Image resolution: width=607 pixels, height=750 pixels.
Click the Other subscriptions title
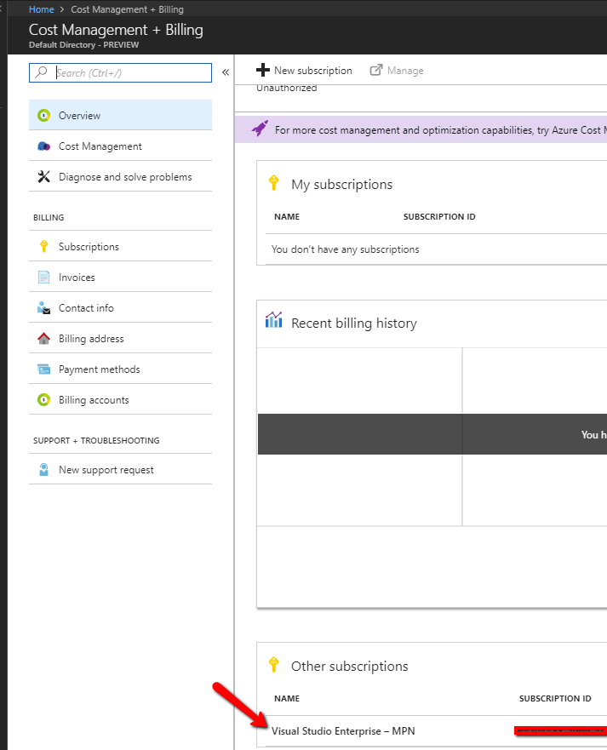pyautogui.click(x=350, y=667)
